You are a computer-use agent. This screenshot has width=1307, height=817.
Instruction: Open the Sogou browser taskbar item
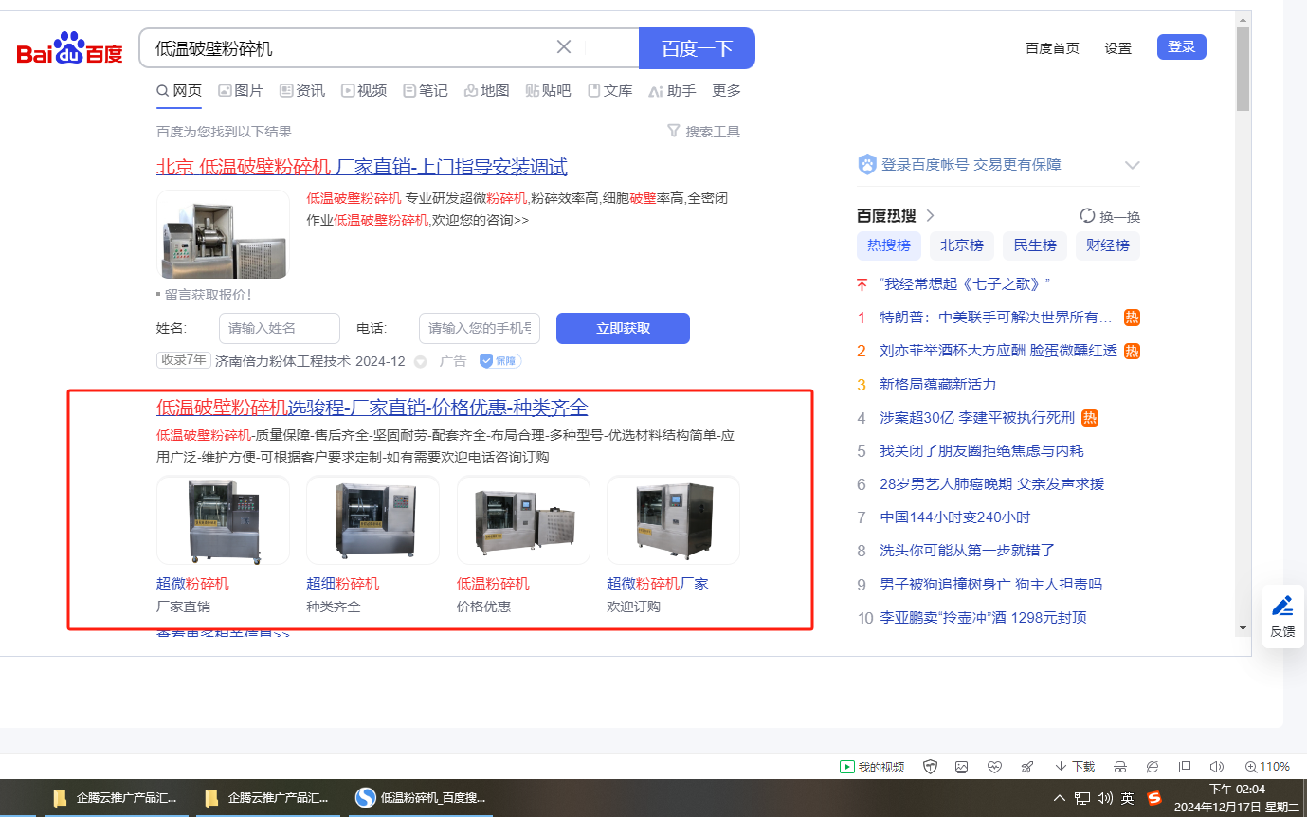click(x=422, y=798)
